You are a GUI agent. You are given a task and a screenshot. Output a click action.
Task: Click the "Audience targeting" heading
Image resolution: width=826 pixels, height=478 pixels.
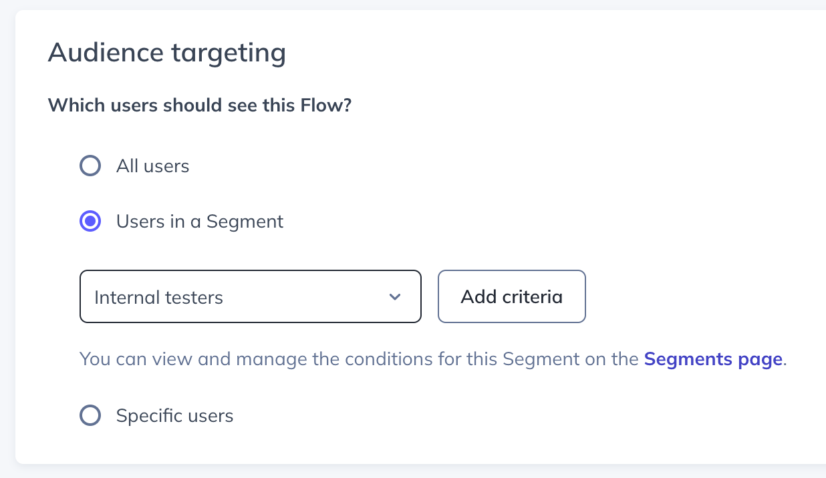click(x=166, y=52)
